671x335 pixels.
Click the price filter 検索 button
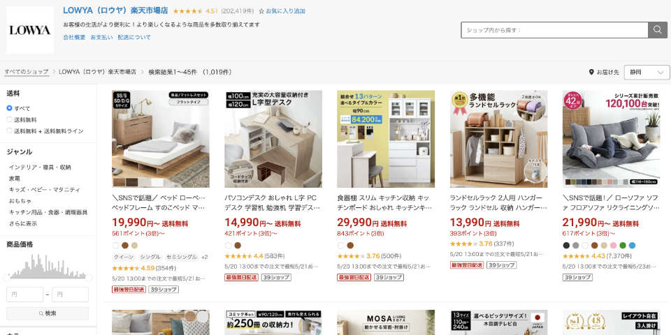tap(48, 313)
